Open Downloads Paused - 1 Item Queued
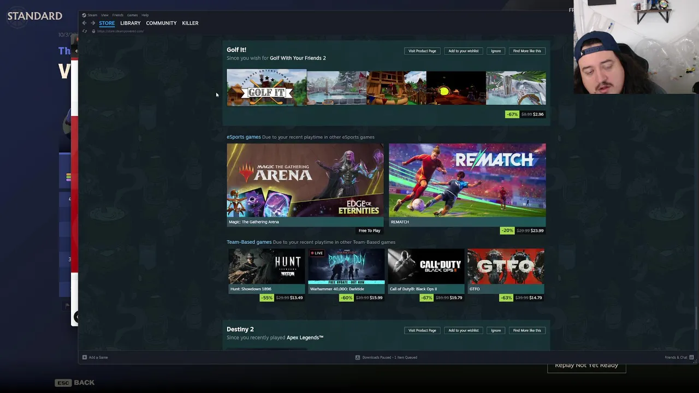Viewport: 699px width, 393px height. click(390, 358)
